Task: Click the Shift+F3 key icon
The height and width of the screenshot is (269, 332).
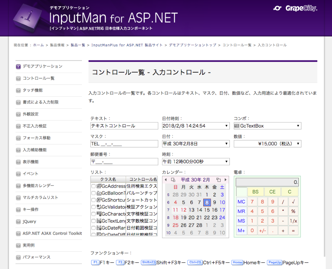Action: point(148,262)
